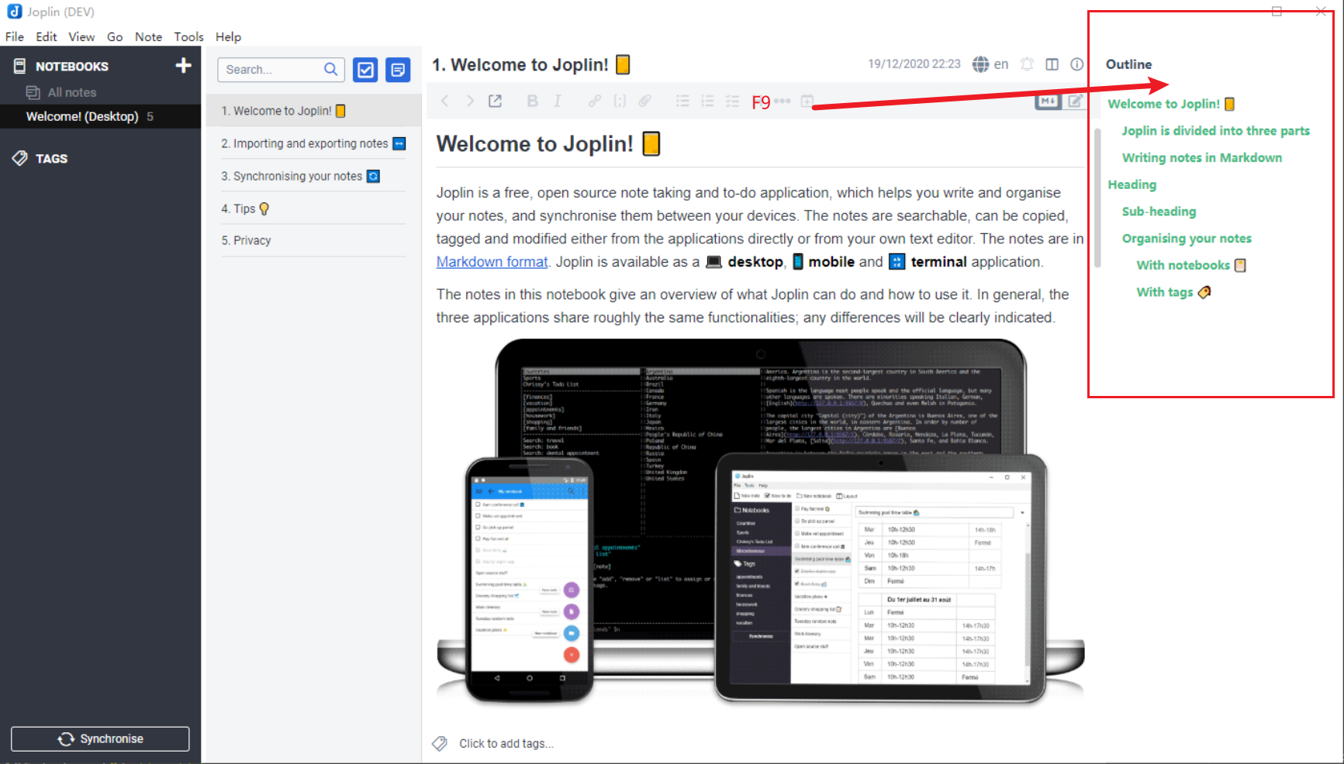Go to 'With notebooks' outline entry
This screenshot has width=1344, height=764.
1191,265
